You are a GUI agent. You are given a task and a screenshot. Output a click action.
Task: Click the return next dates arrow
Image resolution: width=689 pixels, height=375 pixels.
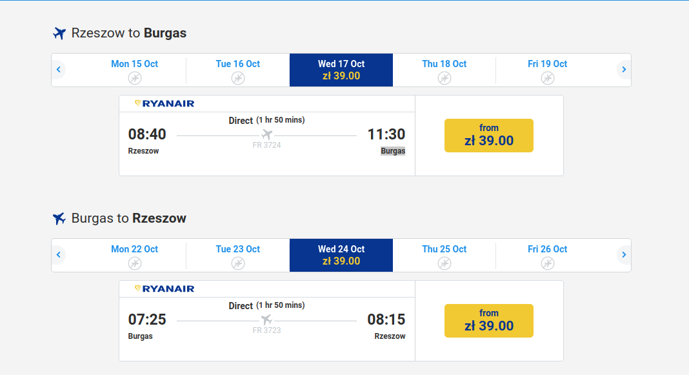(x=624, y=254)
